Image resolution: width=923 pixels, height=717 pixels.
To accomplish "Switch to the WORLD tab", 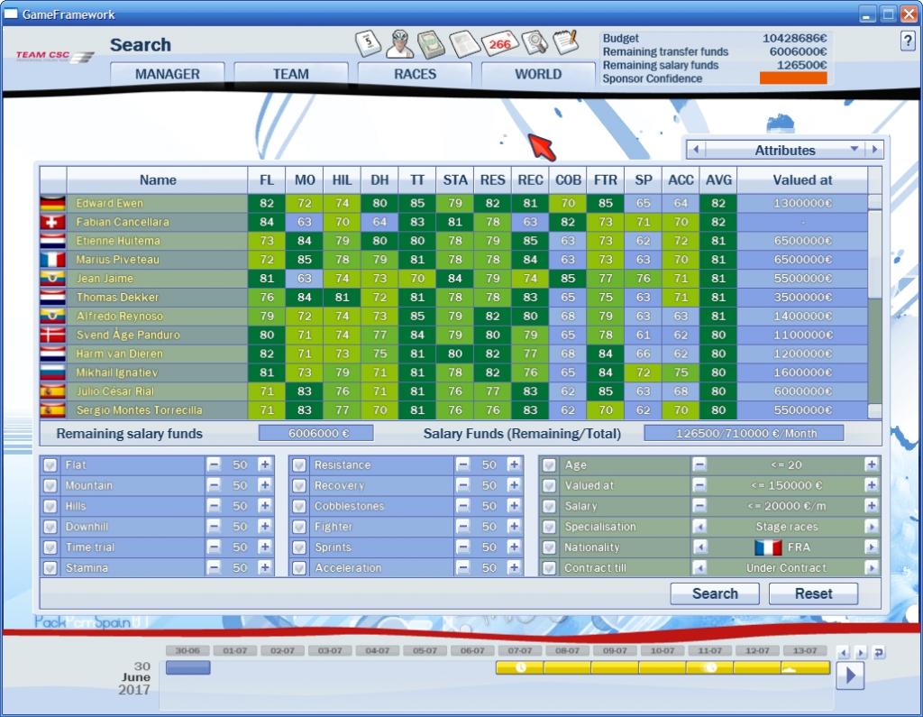I will [x=538, y=74].
